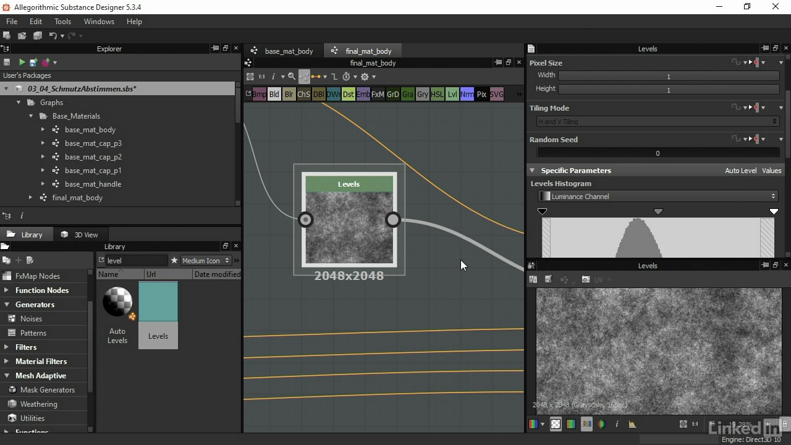This screenshot has height=445, width=791.
Task: Open the Luminance Channel dropdown
Action: click(x=658, y=197)
